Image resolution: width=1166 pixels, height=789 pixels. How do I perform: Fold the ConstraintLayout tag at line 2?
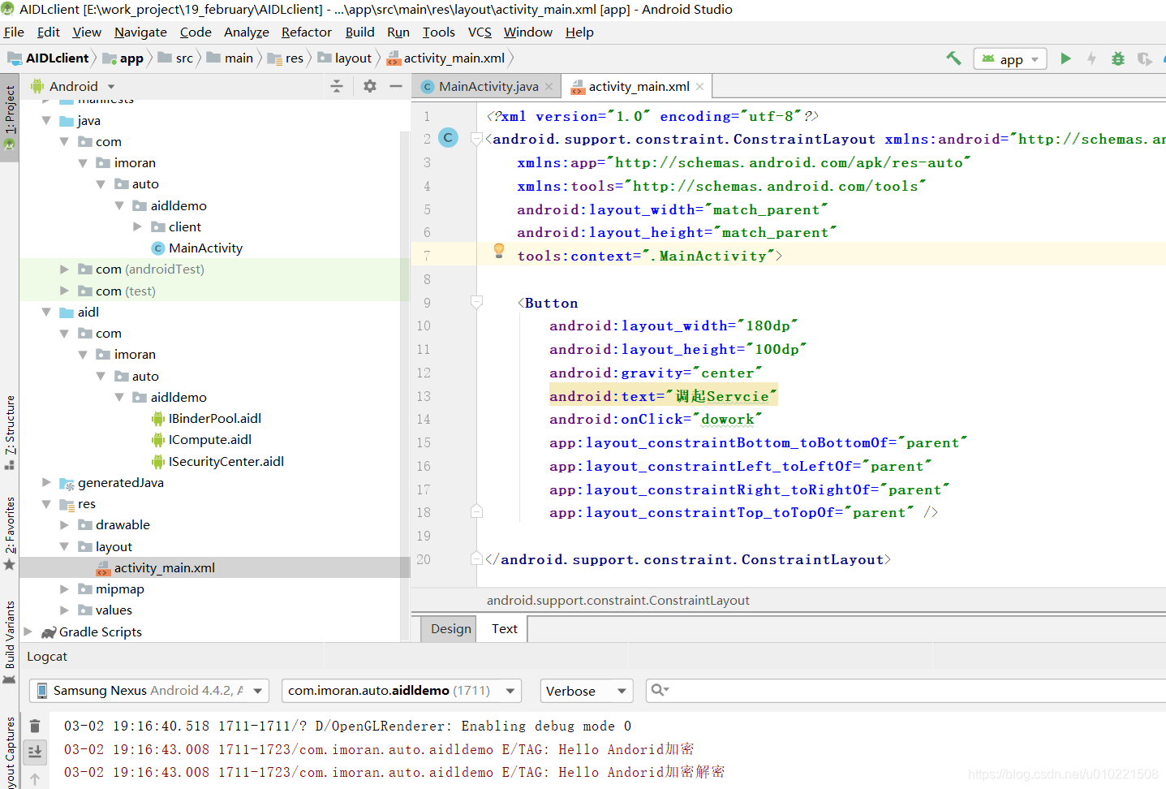click(477, 139)
